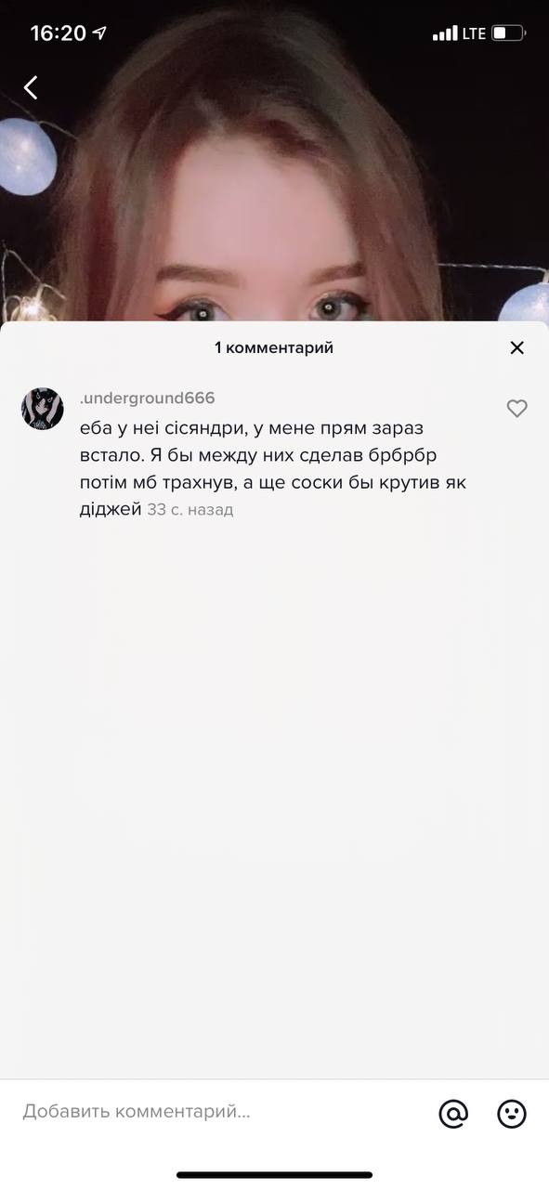Close the comments panel with the X

point(517,347)
